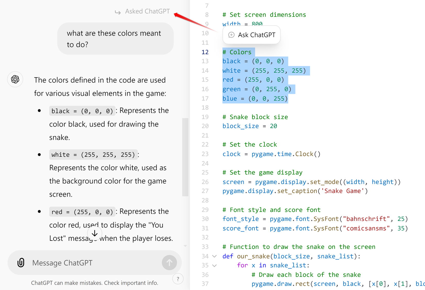This screenshot has height=290, width=425.
Task: Click the Ask ChatGPT popup button
Action: pyautogui.click(x=251, y=35)
